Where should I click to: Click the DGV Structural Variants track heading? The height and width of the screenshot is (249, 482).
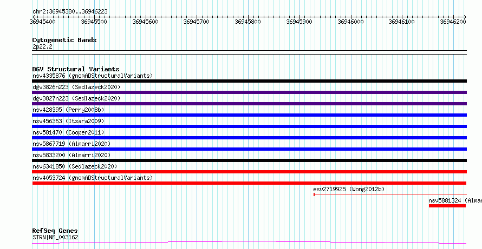(x=76, y=69)
